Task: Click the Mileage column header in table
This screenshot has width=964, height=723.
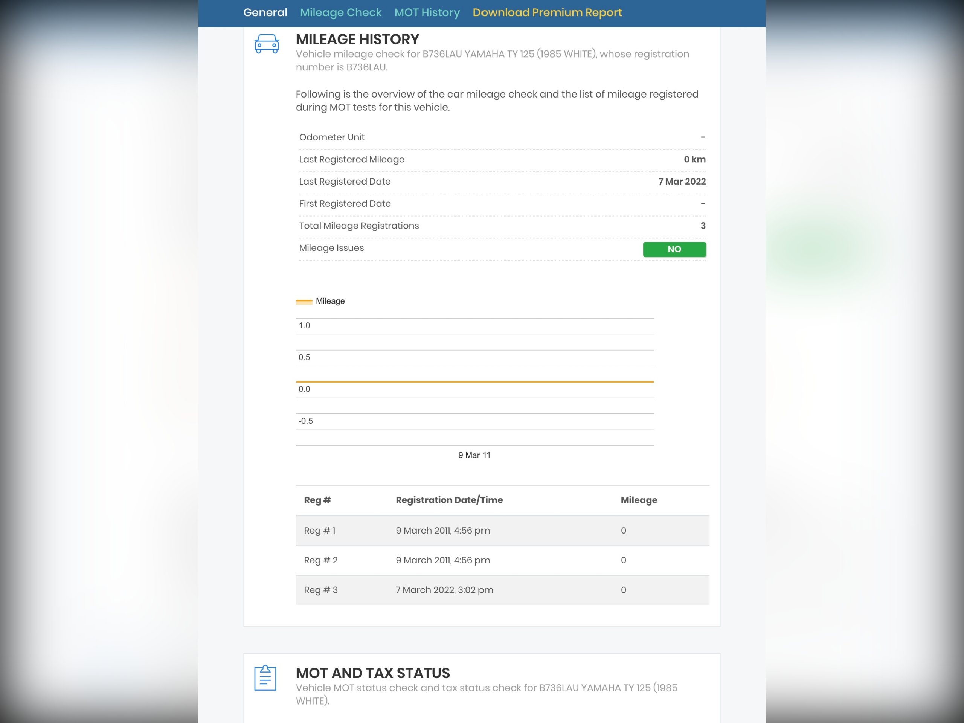Action: click(x=638, y=500)
